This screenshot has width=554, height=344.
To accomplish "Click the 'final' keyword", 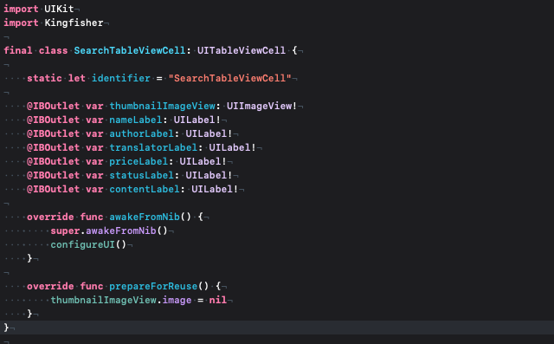I will tap(18, 50).
